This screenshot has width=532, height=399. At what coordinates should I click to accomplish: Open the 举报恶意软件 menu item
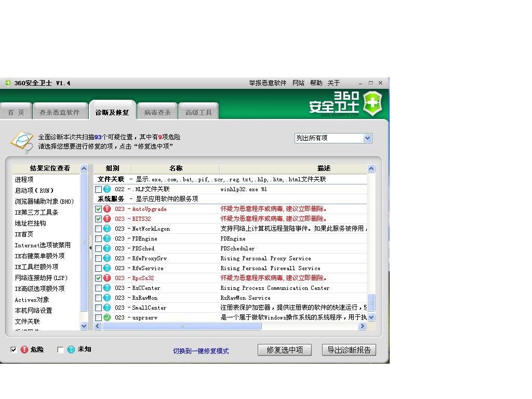point(268,83)
